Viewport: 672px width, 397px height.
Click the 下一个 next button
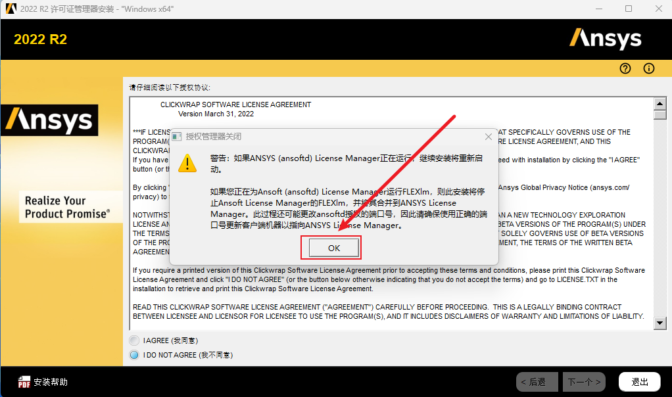tap(584, 382)
